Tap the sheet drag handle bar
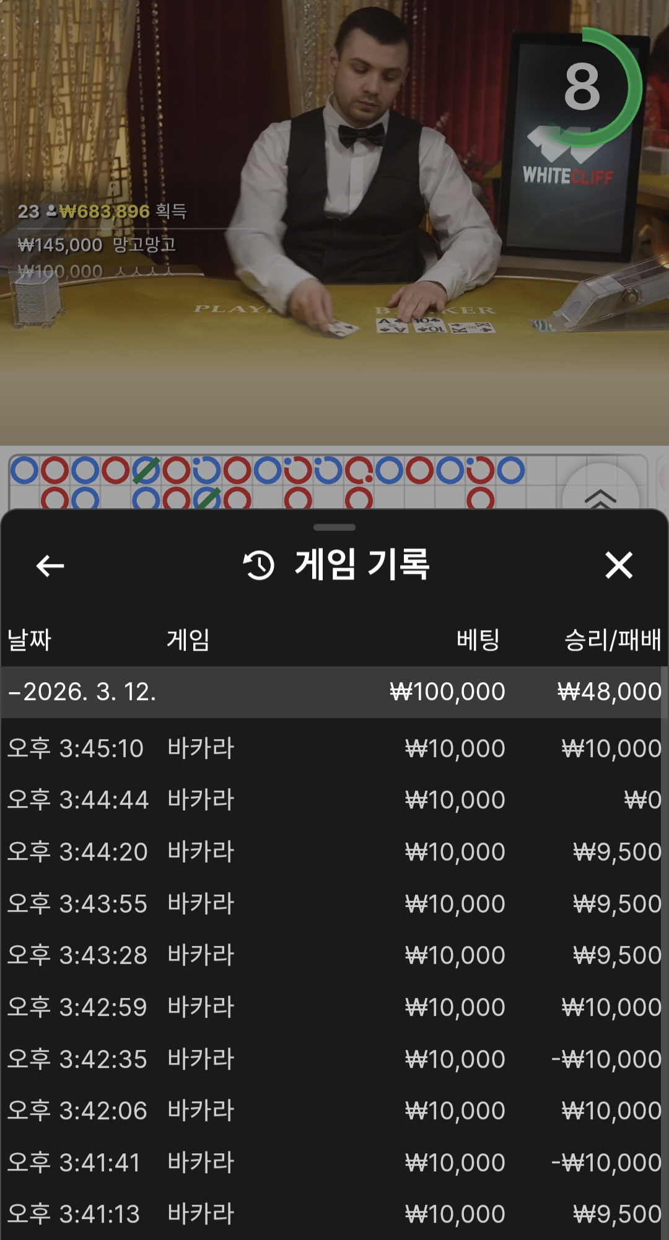The image size is (669, 1240). (x=334, y=527)
